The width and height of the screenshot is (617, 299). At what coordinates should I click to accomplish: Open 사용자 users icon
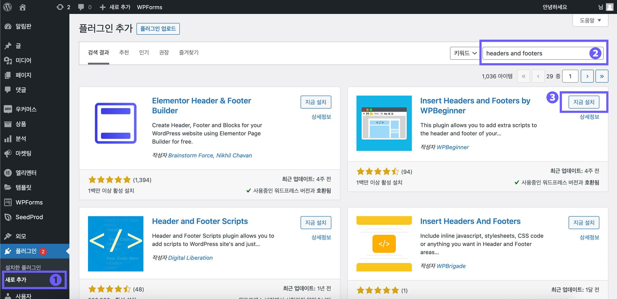(x=8, y=296)
